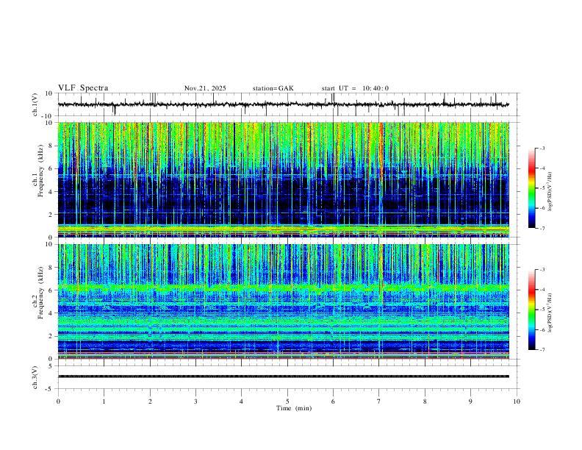The height and width of the screenshot is (450, 582).
Task: Click the "6" kHz tick on ch.1 frequency axis
Action: click(51, 168)
